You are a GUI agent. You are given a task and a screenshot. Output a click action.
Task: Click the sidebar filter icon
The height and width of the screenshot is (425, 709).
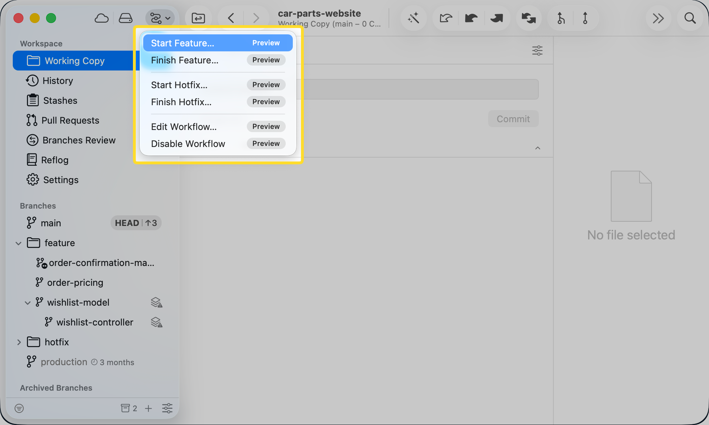pos(19,408)
